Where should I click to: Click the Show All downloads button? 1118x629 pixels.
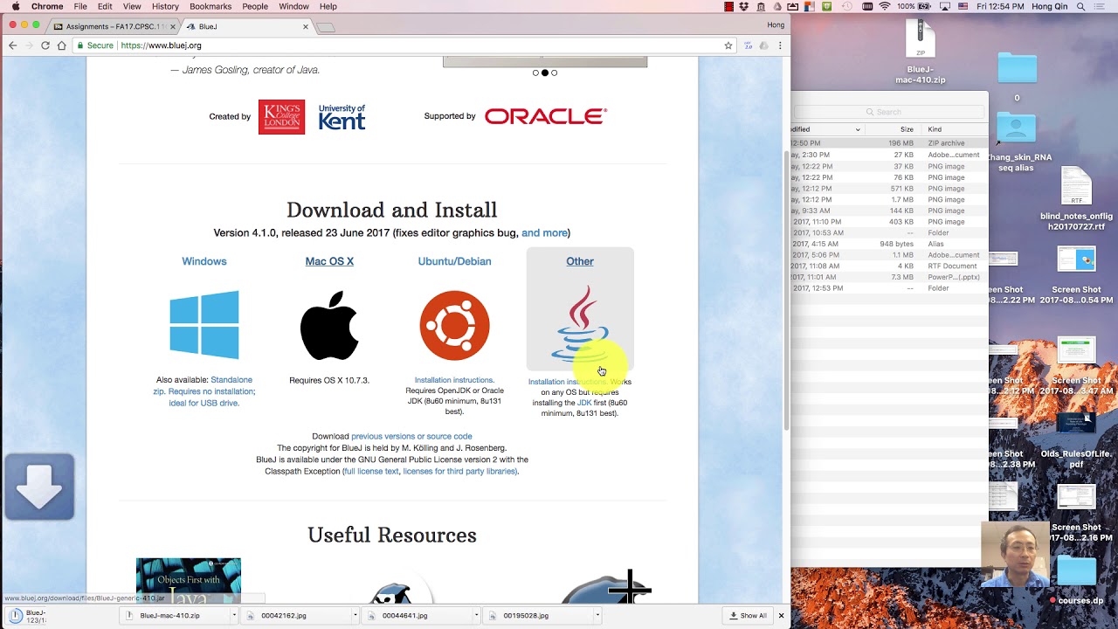click(x=749, y=616)
